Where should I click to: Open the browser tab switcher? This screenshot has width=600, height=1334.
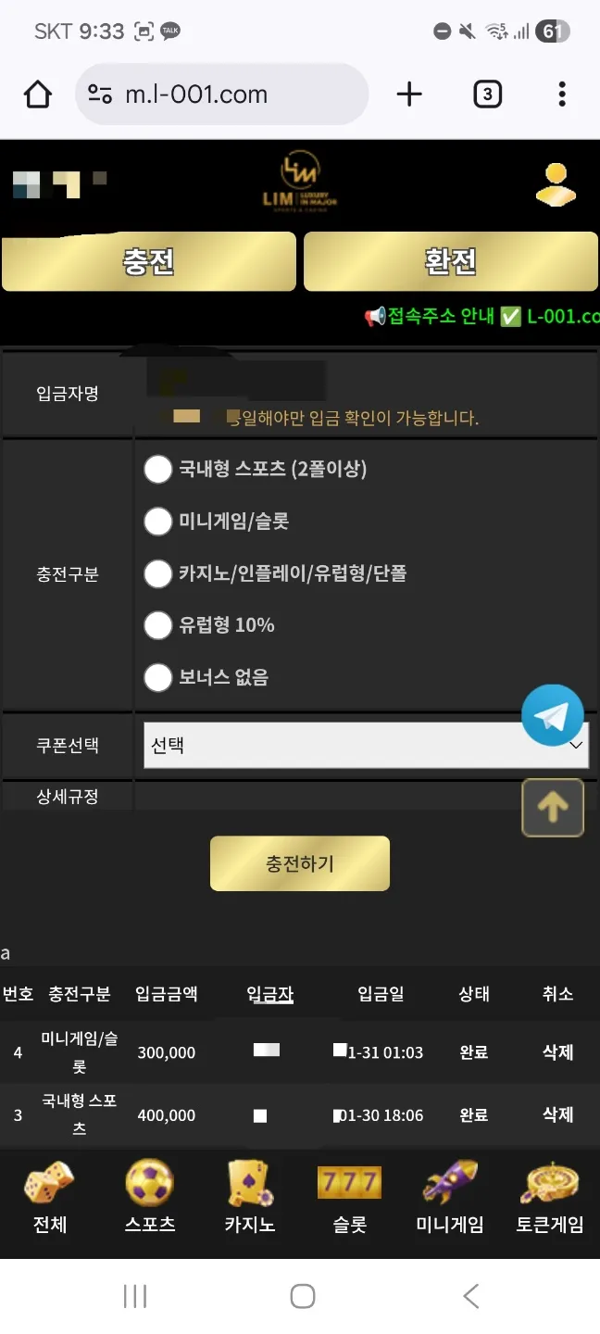(x=487, y=94)
